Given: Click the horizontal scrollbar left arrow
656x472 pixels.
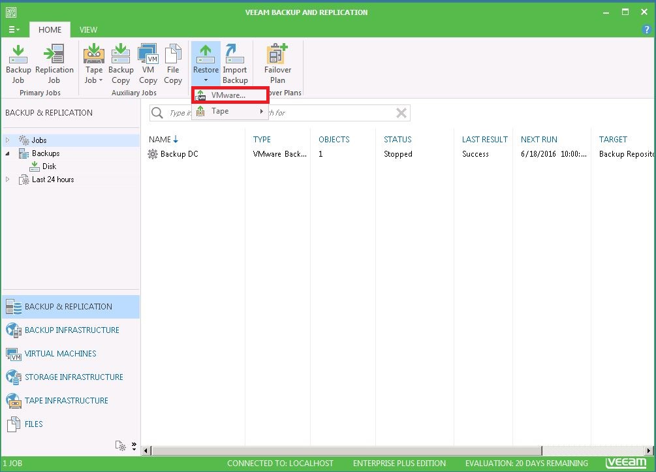Looking at the screenshot, I should [x=146, y=450].
